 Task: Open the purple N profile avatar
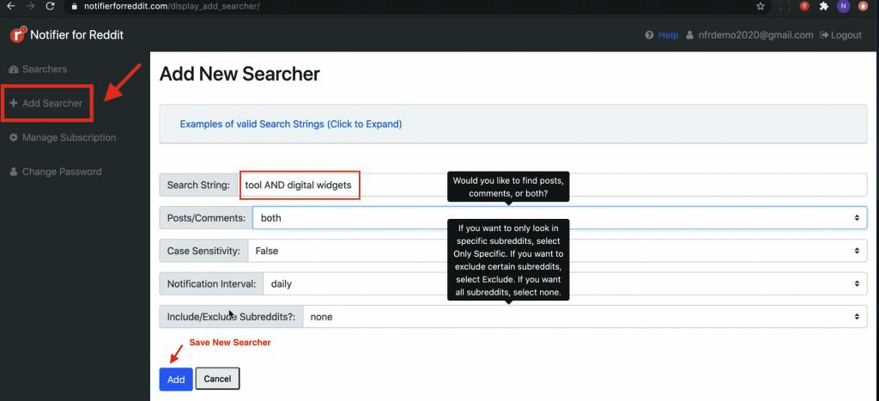[x=843, y=6]
